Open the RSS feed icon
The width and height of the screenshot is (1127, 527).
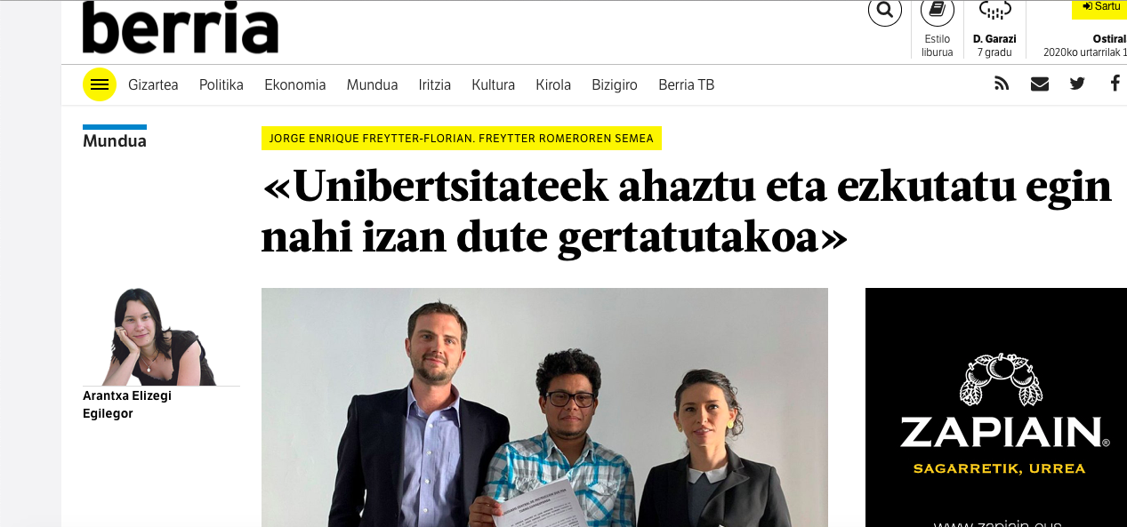(x=1002, y=84)
